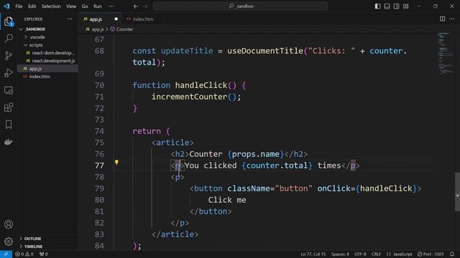Image resolution: width=460 pixels, height=258 pixels.
Task: Click Port: 5501 Live Server item
Action: click(431, 254)
